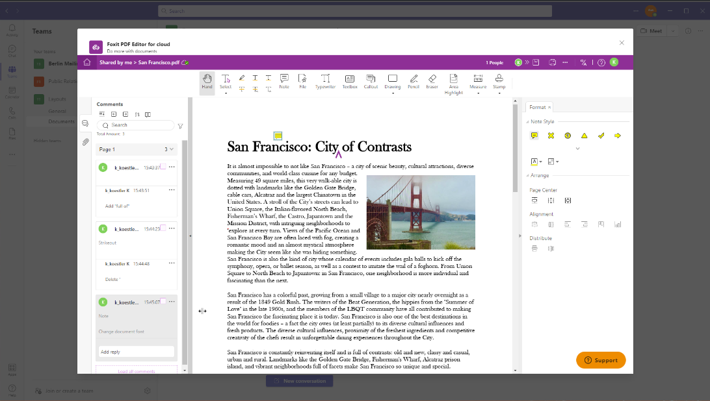
Task: Open the attachments paperclip panel
Action: [85, 142]
